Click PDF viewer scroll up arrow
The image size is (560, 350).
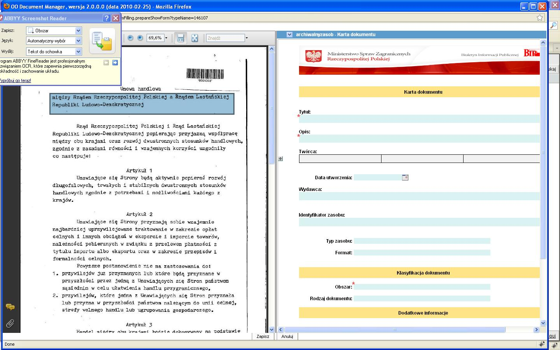(x=271, y=49)
